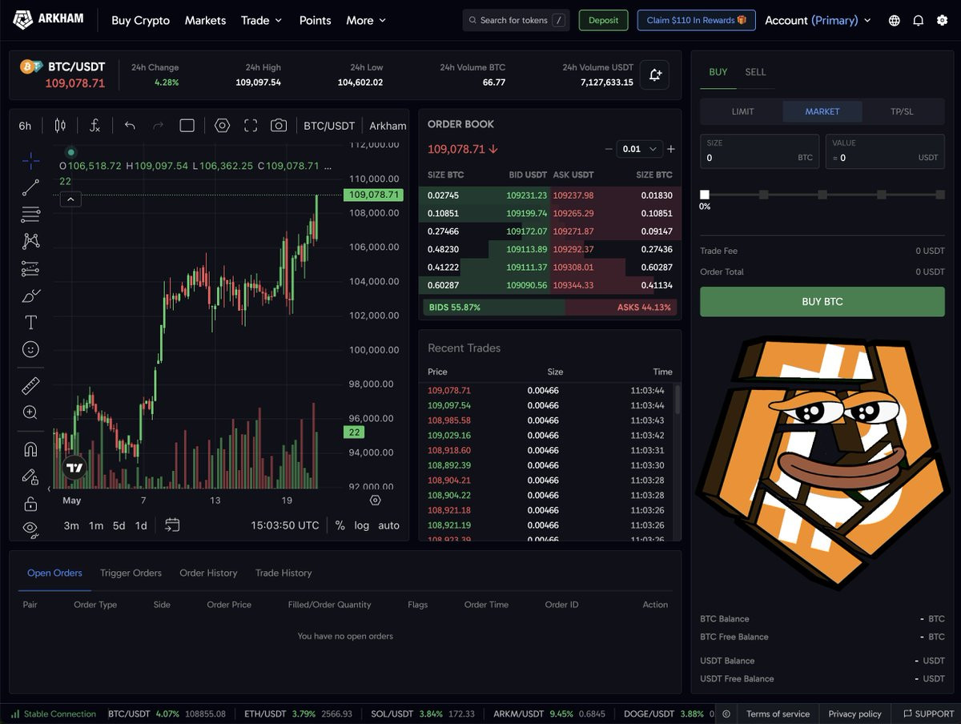Click the SIZE BTC input field
This screenshot has height=724, width=961.
(x=759, y=151)
